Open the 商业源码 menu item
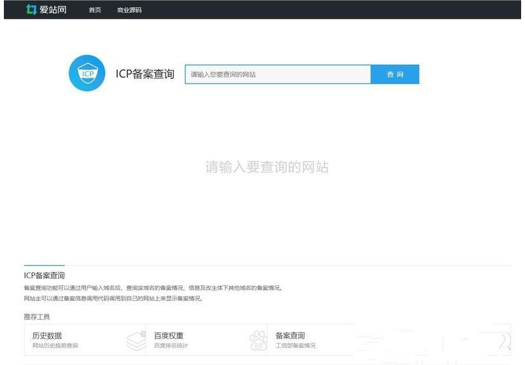This screenshot has width=525, height=365. [129, 10]
